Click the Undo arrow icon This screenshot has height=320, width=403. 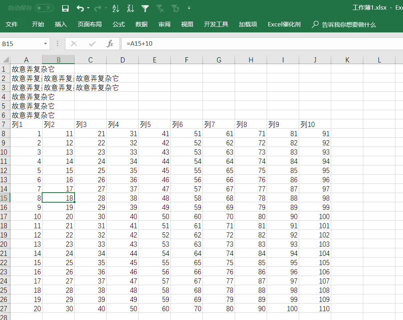pos(80,8)
